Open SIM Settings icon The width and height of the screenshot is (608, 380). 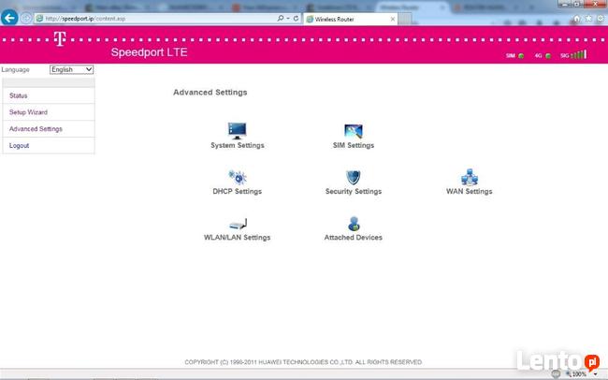pos(354,131)
